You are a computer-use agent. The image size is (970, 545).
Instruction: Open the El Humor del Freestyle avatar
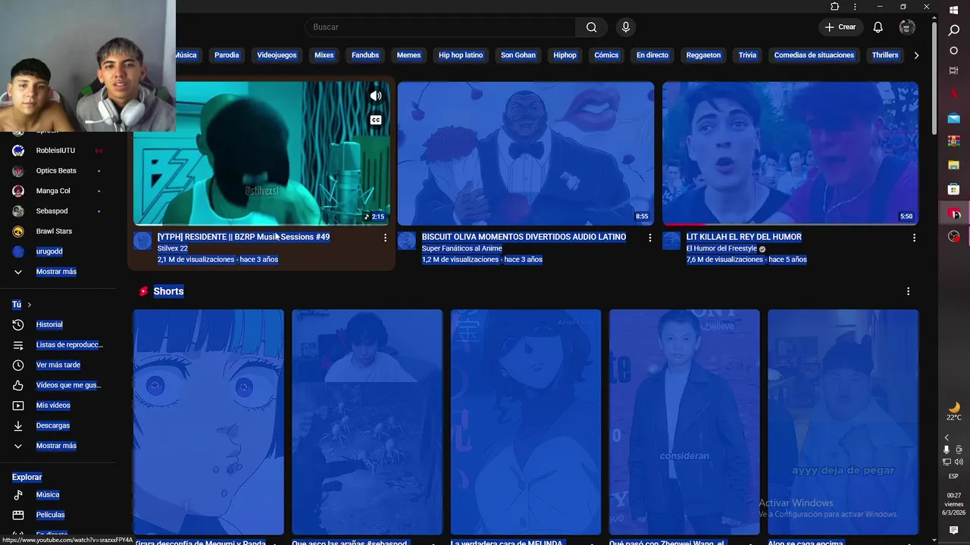click(x=671, y=241)
